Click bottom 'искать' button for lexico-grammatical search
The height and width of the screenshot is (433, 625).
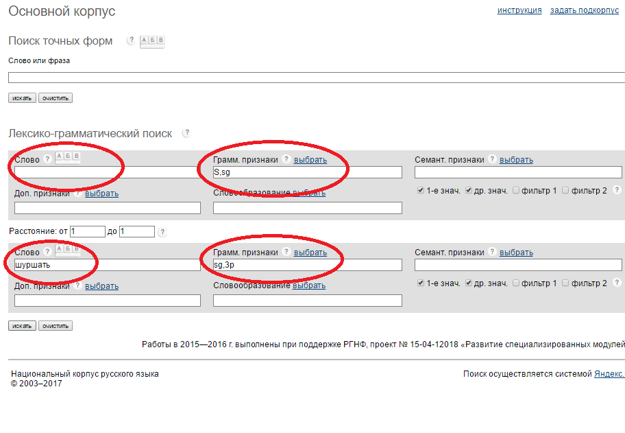tap(22, 326)
